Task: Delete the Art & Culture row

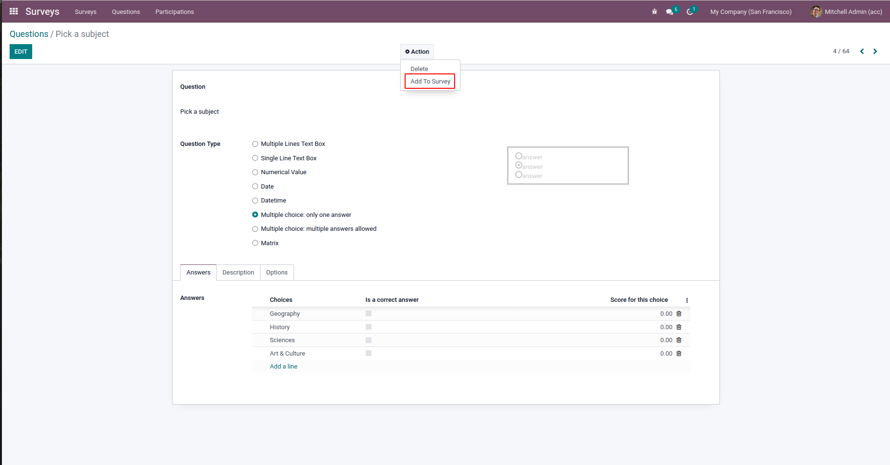Action: [x=679, y=354]
